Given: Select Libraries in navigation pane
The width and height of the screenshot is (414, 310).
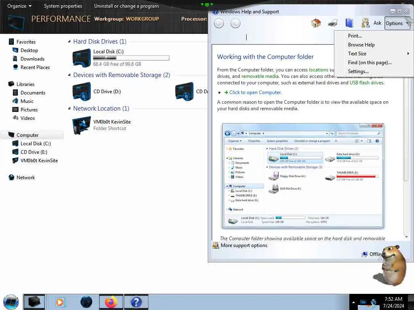Looking at the screenshot, I should [25, 84].
